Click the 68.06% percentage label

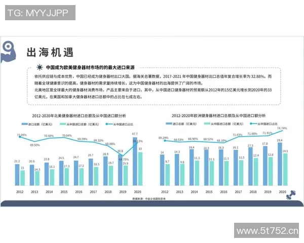click(x=110, y=144)
